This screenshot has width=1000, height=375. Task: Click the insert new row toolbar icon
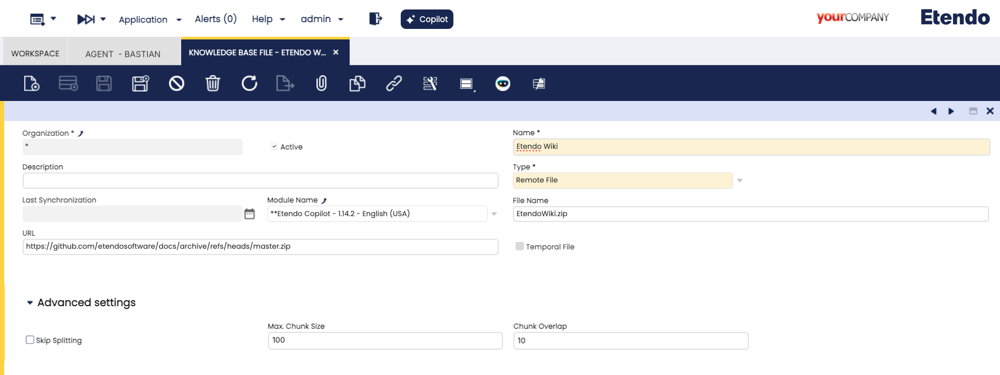tap(68, 83)
